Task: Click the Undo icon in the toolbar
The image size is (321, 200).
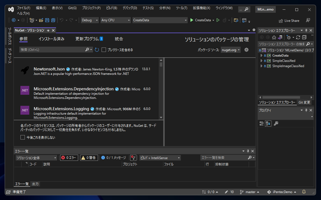Action: pyautogui.click(x=61, y=20)
